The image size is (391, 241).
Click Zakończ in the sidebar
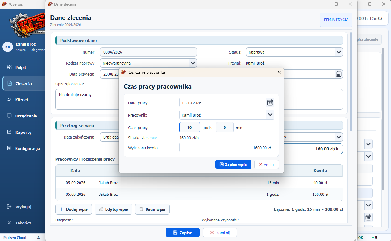tap(24, 223)
